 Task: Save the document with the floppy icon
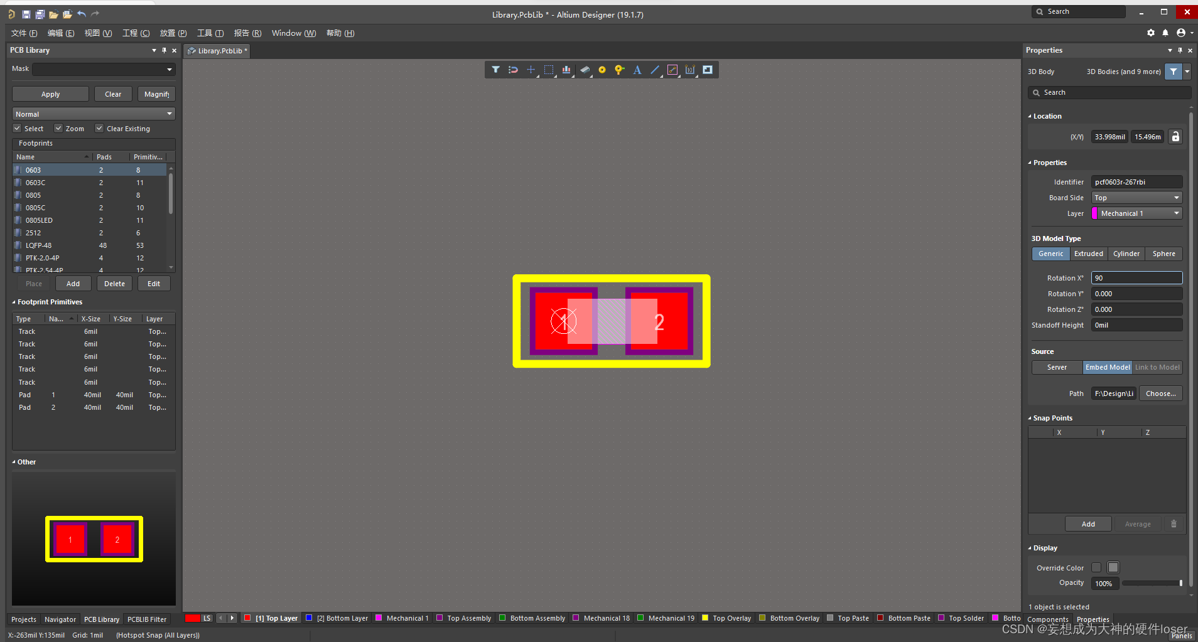(26, 14)
